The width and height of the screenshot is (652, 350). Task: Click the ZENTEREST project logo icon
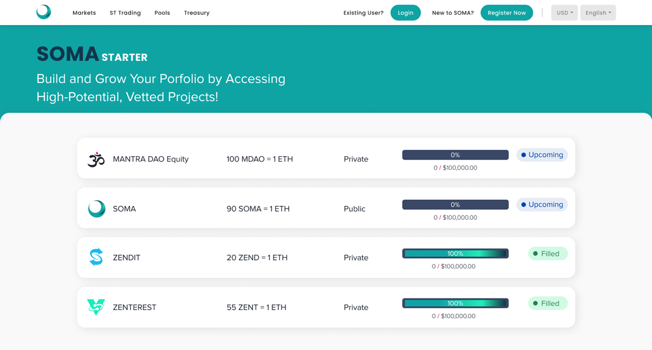(x=96, y=307)
